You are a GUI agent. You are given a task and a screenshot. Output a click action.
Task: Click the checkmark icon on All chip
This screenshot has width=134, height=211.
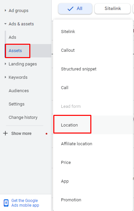pos(70,9)
